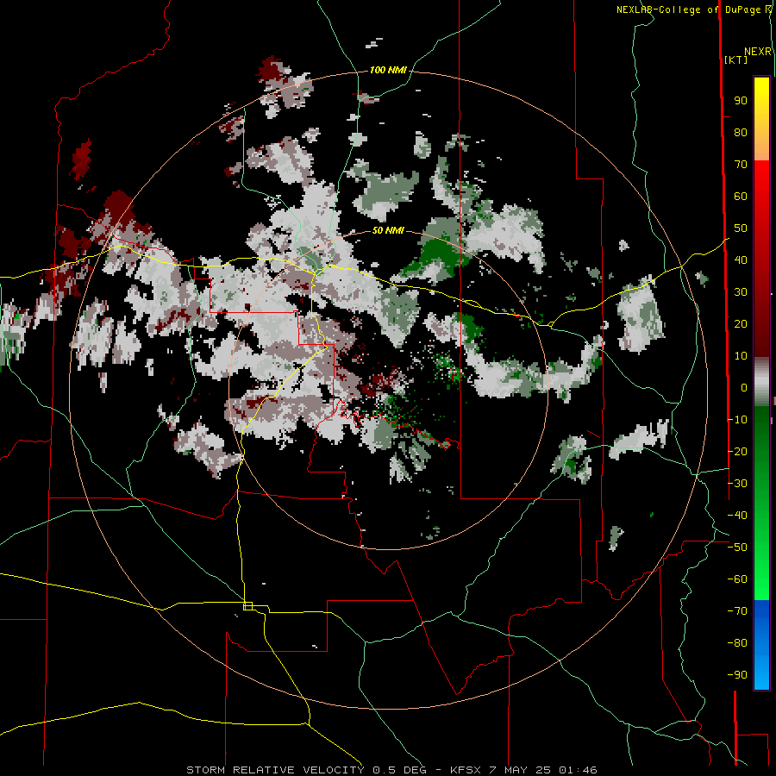Click the "-20" scale label
This screenshot has height=776, width=776.
tap(737, 452)
